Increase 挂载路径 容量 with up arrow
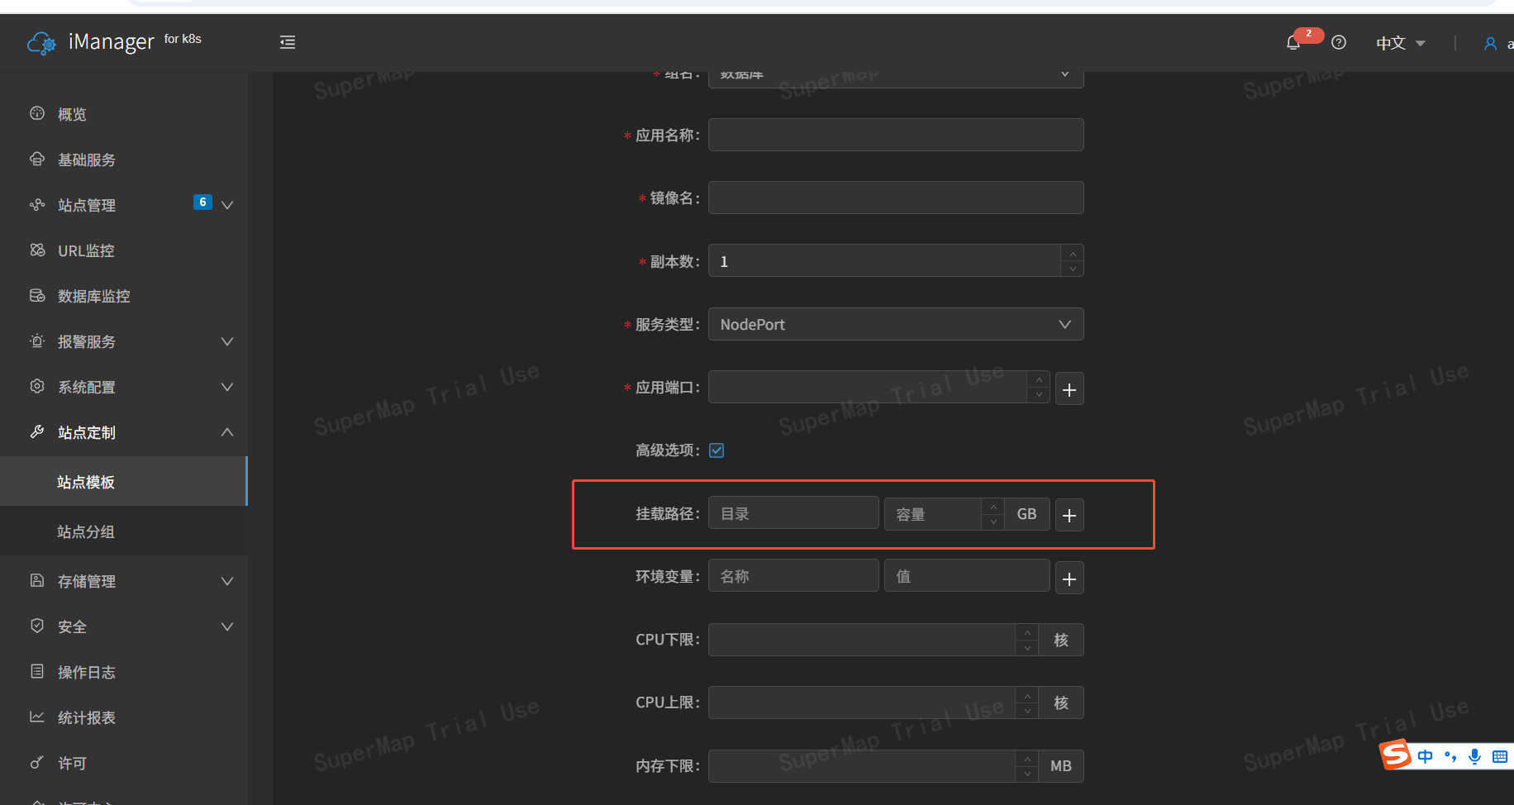Viewport: 1514px width, 805px height. [993, 507]
